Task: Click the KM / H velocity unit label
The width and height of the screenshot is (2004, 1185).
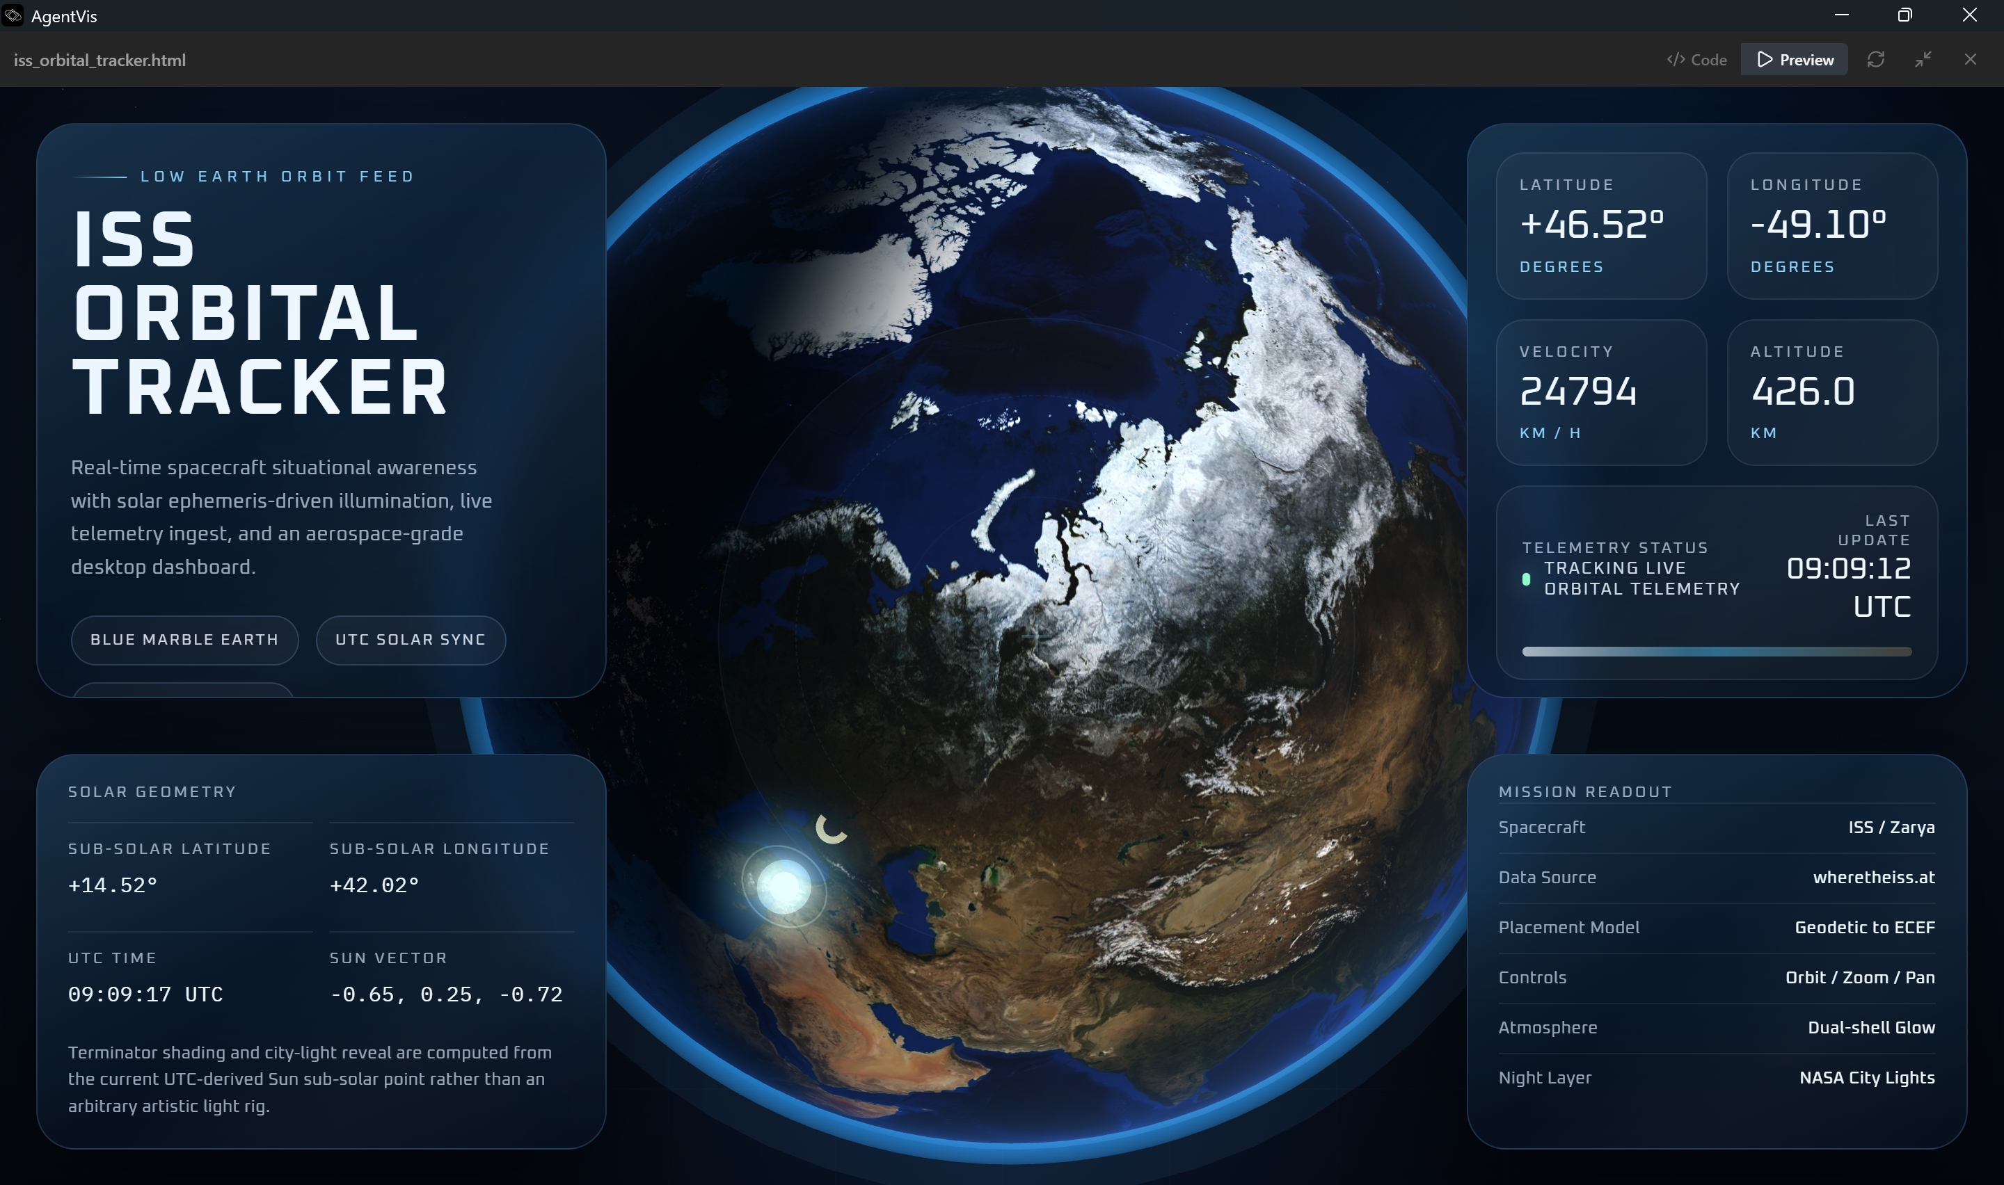Action: [x=1550, y=433]
